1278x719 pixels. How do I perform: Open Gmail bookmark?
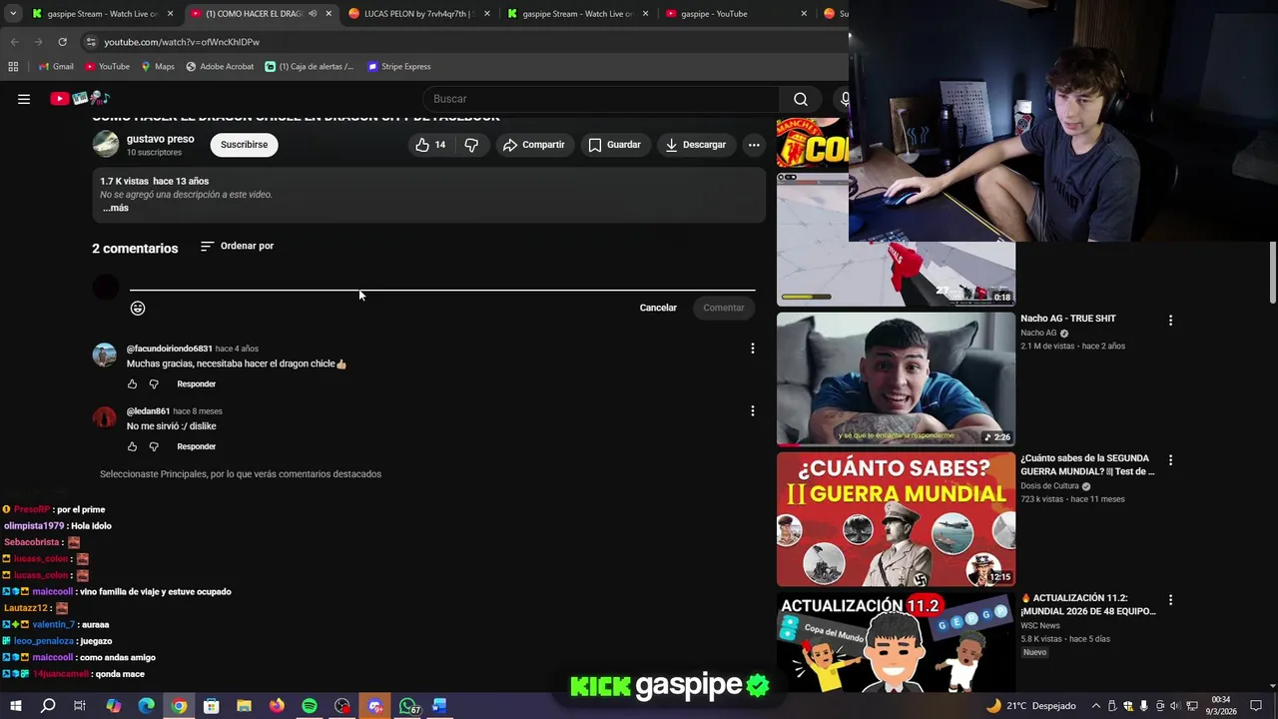click(56, 67)
